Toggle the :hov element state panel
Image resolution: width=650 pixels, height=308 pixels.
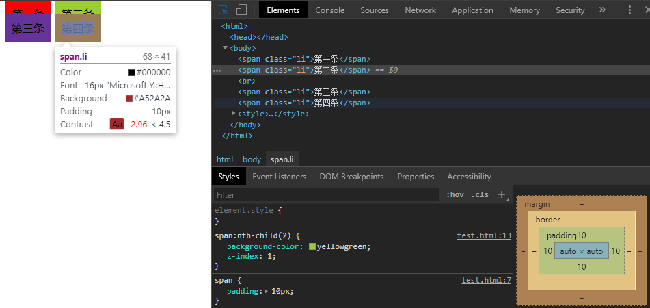pos(455,195)
